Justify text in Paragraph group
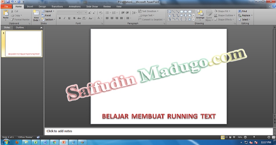 (x=121, y=18)
